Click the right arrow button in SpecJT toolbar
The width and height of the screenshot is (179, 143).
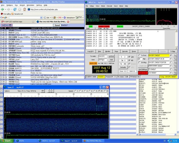coord(53,91)
